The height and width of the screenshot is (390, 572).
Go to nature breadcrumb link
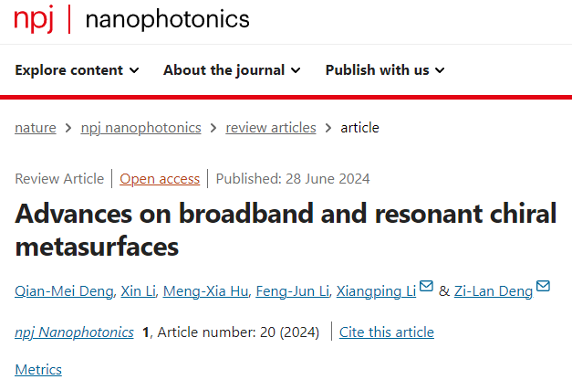point(36,127)
